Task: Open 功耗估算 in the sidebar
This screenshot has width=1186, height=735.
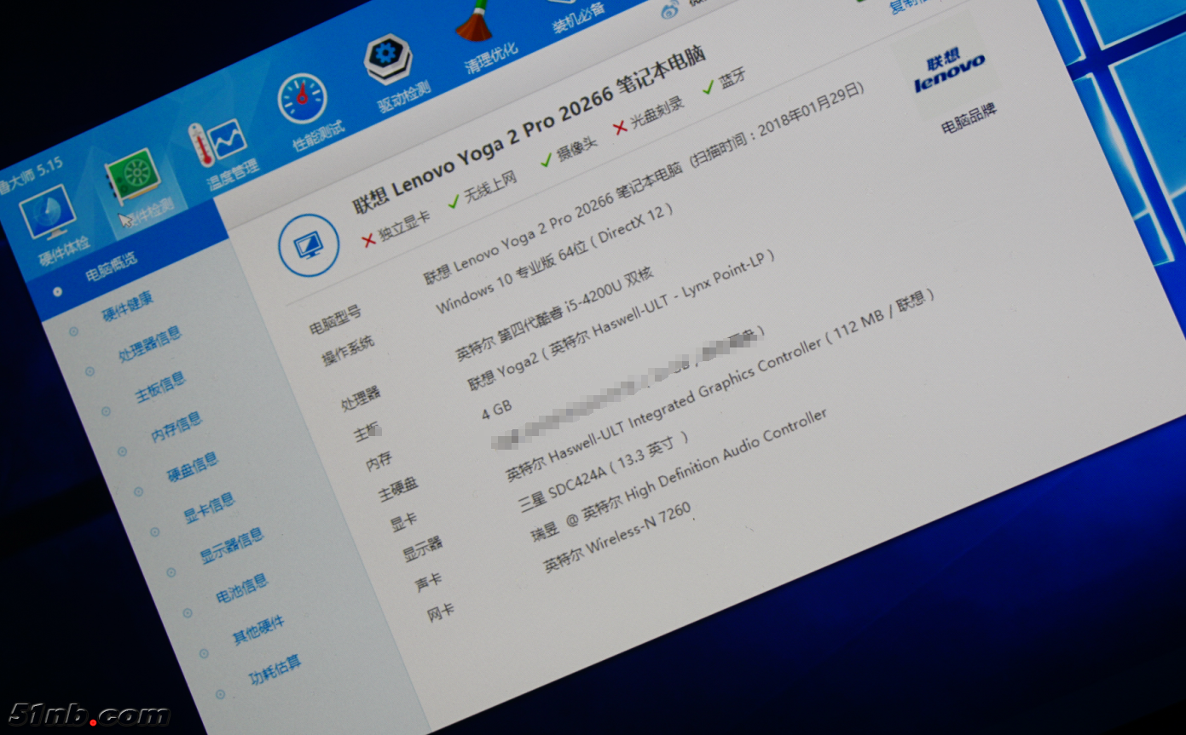Action: point(275,669)
